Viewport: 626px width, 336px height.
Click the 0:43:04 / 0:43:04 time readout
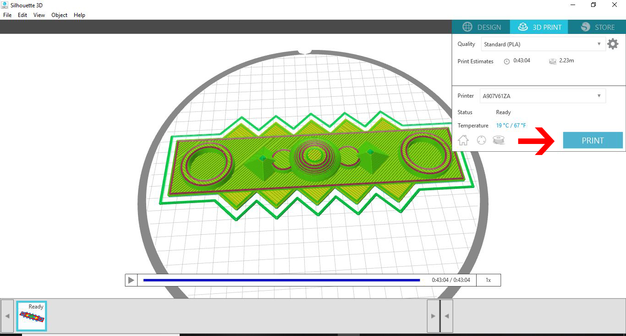click(450, 280)
